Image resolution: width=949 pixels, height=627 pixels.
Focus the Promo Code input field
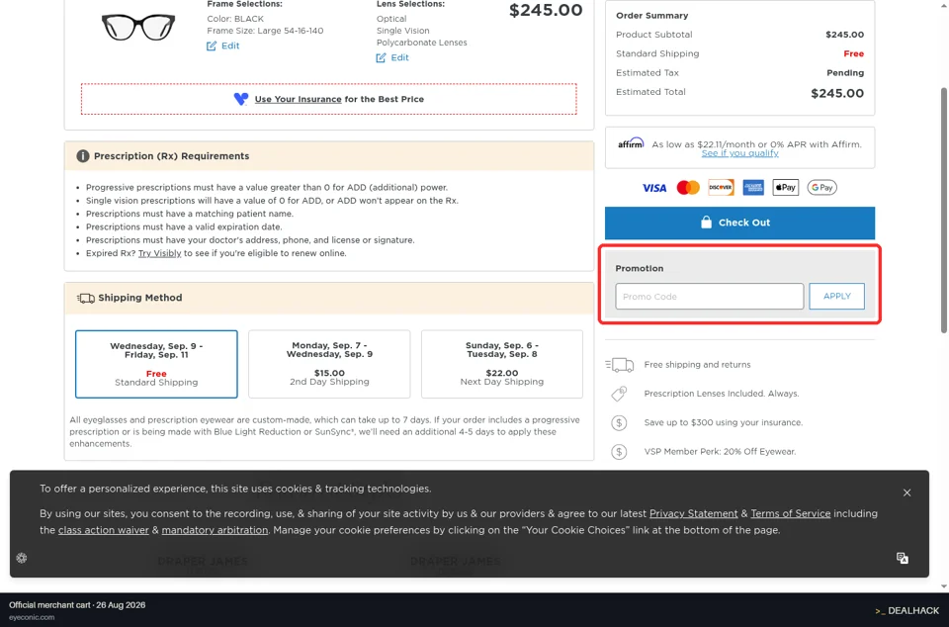(x=710, y=297)
